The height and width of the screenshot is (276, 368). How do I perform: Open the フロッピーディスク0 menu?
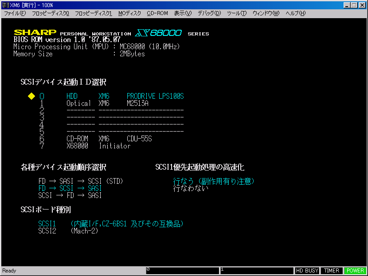[51, 13]
